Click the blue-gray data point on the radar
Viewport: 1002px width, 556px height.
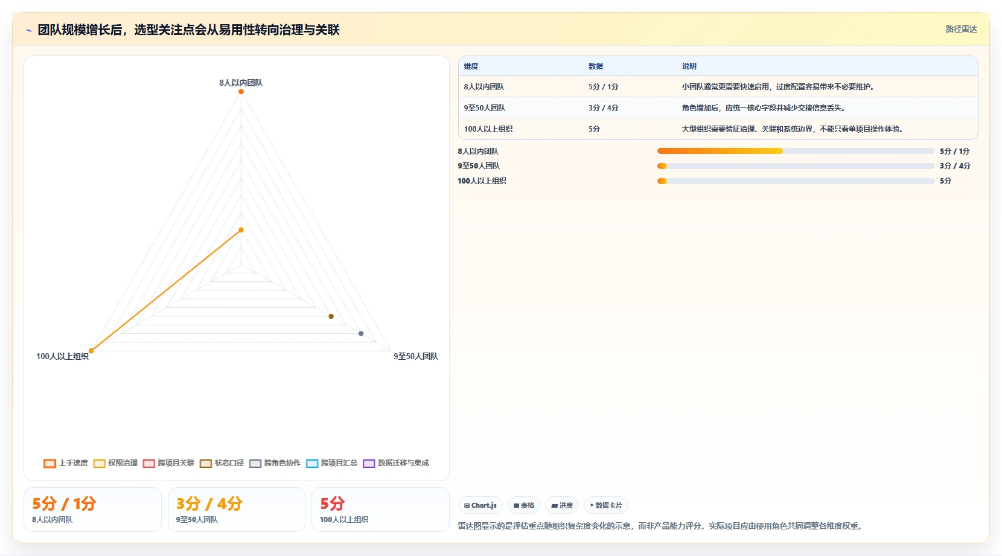[x=361, y=333]
